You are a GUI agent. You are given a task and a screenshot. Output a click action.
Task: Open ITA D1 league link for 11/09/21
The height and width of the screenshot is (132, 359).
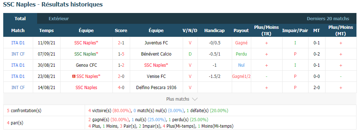pyautogui.click(x=18, y=43)
